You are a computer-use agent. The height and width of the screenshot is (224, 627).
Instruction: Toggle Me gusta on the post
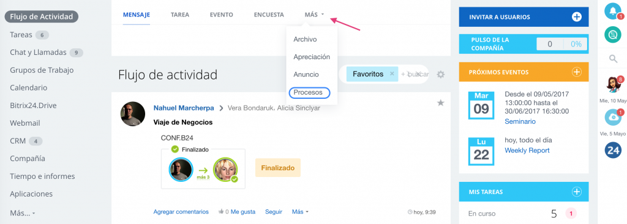tap(242, 212)
